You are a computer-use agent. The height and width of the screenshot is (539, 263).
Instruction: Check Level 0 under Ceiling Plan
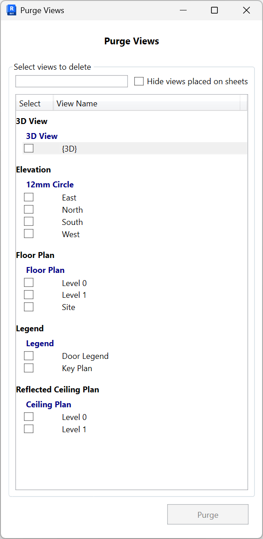(x=28, y=416)
